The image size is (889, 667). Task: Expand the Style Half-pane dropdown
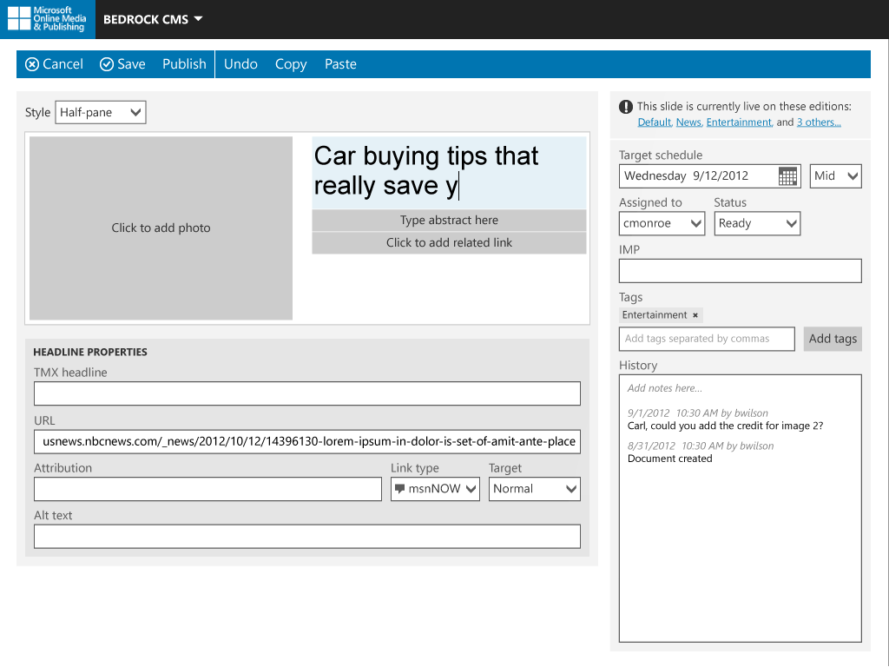101,112
